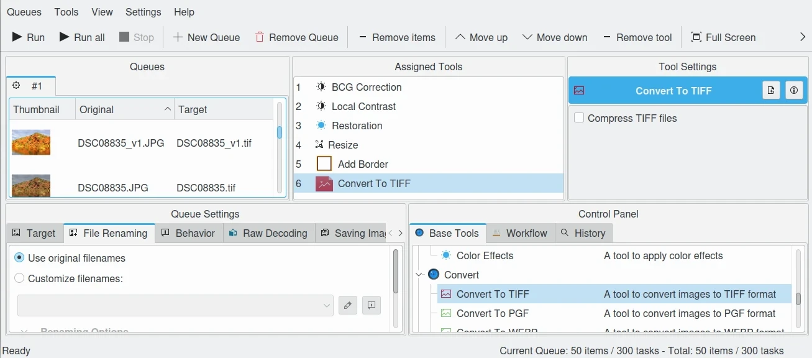The width and height of the screenshot is (812, 358).
Task: Select the DSC08835_v1.JPG thumbnail
Action: tap(31, 143)
